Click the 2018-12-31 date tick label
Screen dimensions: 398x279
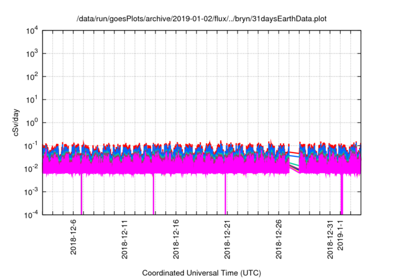pyautogui.click(x=330, y=239)
